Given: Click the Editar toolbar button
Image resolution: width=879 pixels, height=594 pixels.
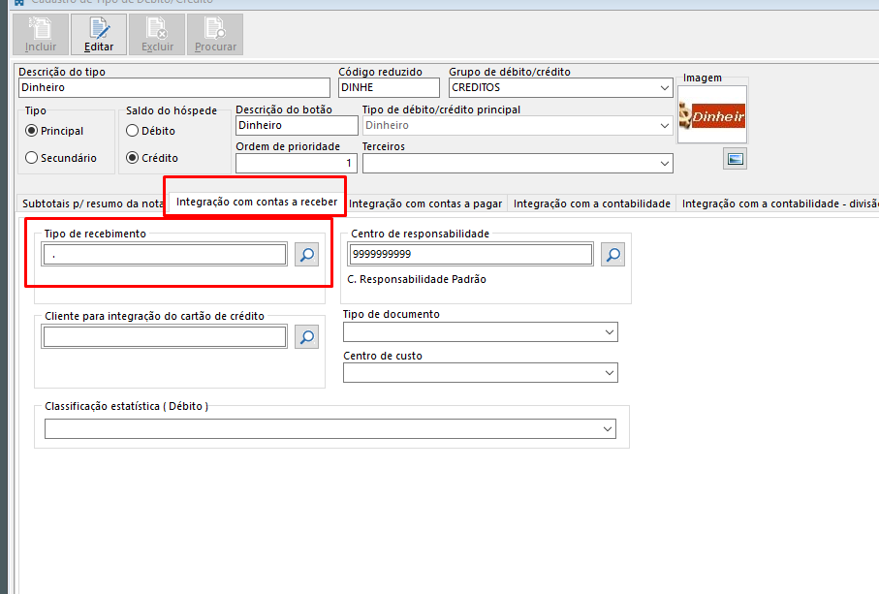Looking at the screenshot, I should (x=99, y=35).
